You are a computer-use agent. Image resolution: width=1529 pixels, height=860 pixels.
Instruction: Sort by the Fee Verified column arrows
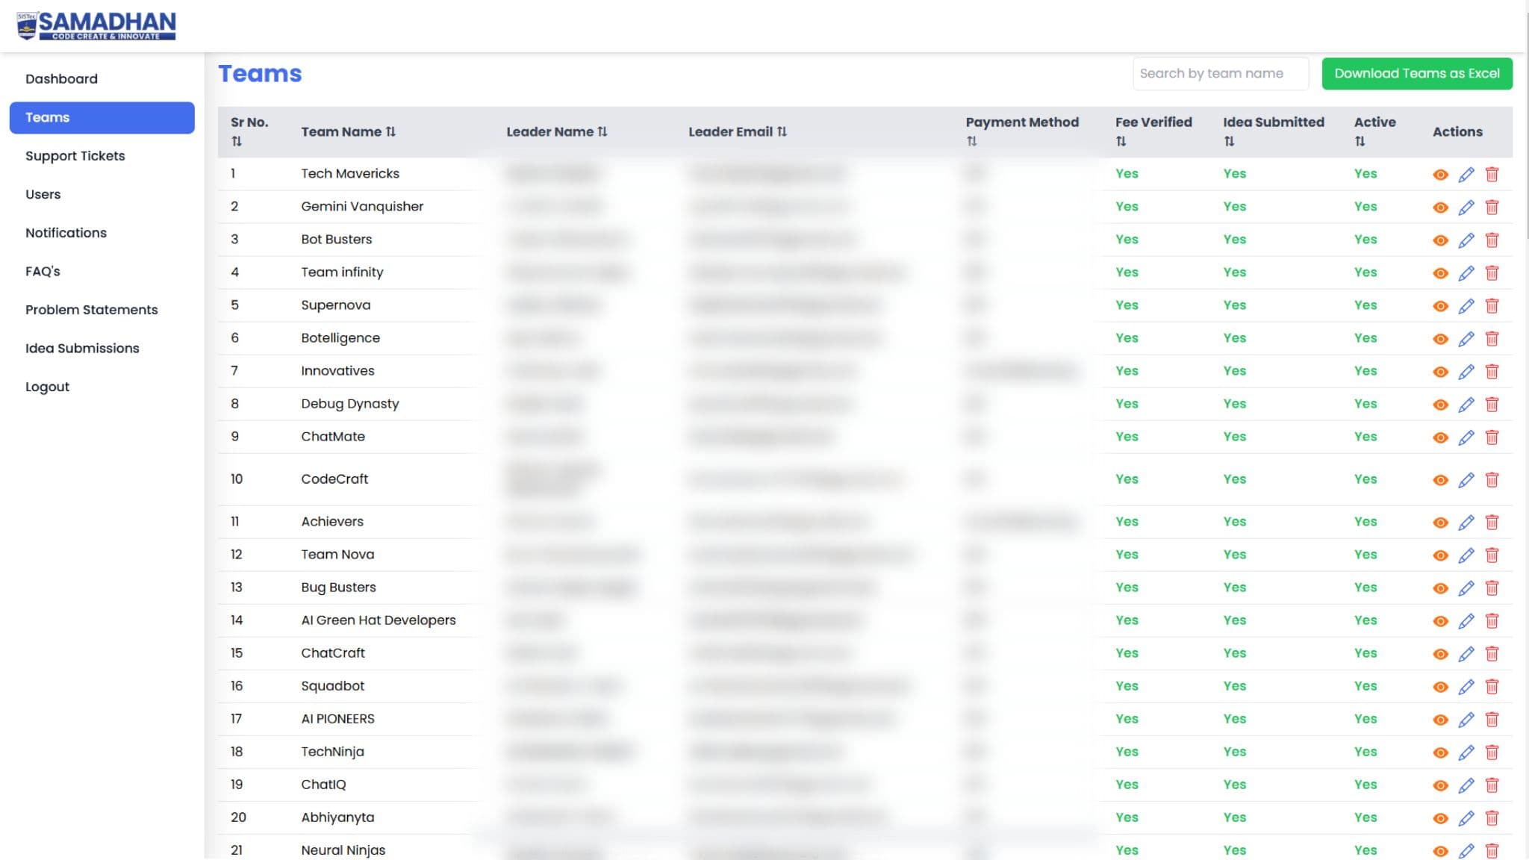coord(1121,141)
